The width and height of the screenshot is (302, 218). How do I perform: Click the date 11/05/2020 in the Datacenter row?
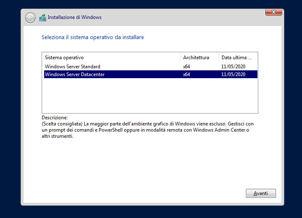(233, 74)
